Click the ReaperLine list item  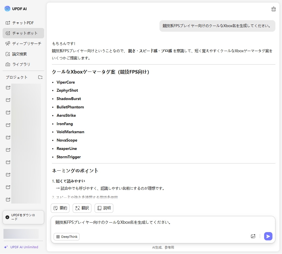(x=67, y=149)
